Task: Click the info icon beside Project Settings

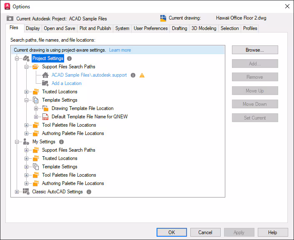Action: click(x=70, y=59)
